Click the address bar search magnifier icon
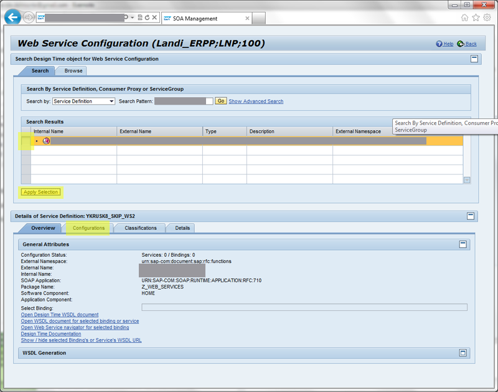The height and width of the screenshot is (392, 498). (126, 17)
